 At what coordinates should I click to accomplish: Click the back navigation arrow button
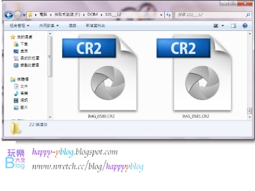(9, 15)
